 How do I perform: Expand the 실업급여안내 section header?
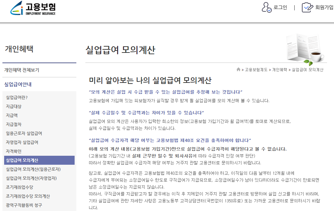(x=18, y=84)
